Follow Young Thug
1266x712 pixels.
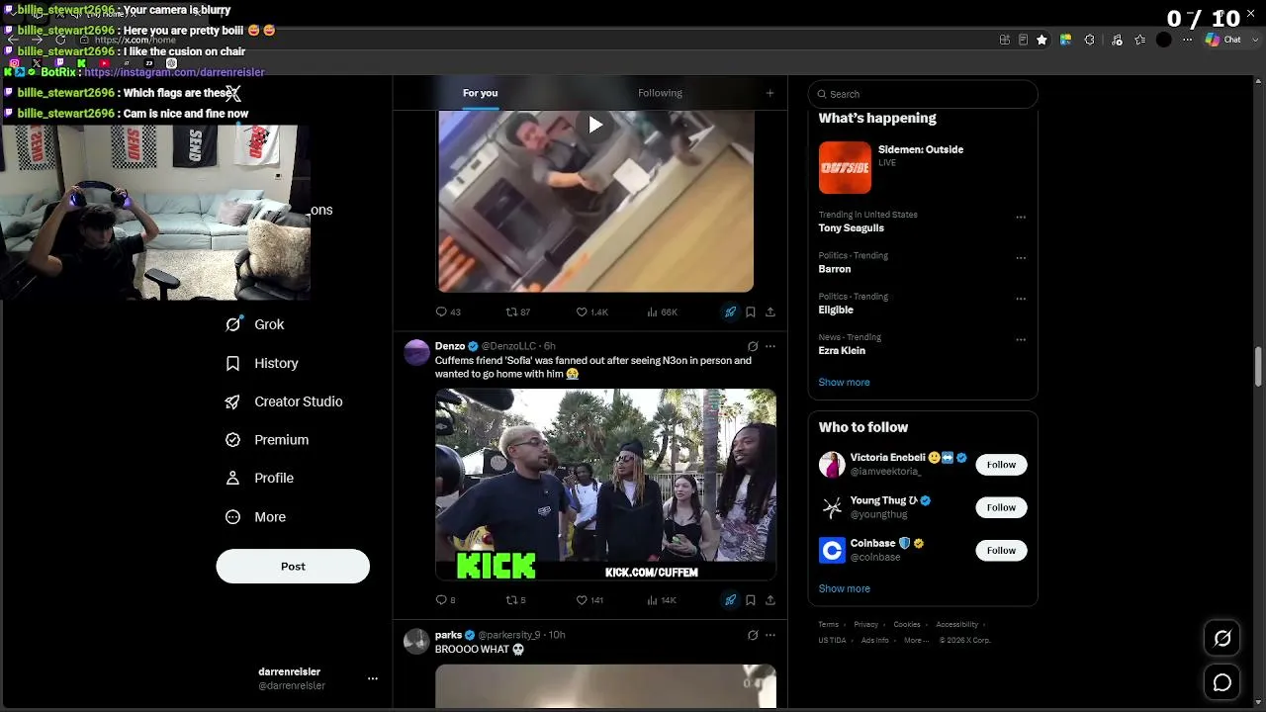(x=1001, y=507)
